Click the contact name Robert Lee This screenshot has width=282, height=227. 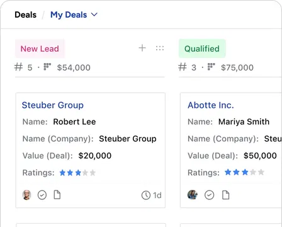pos(74,122)
